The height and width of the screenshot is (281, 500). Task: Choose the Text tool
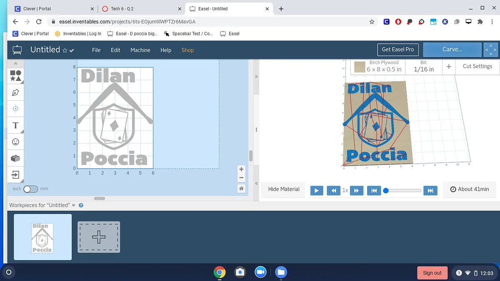click(x=15, y=125)
